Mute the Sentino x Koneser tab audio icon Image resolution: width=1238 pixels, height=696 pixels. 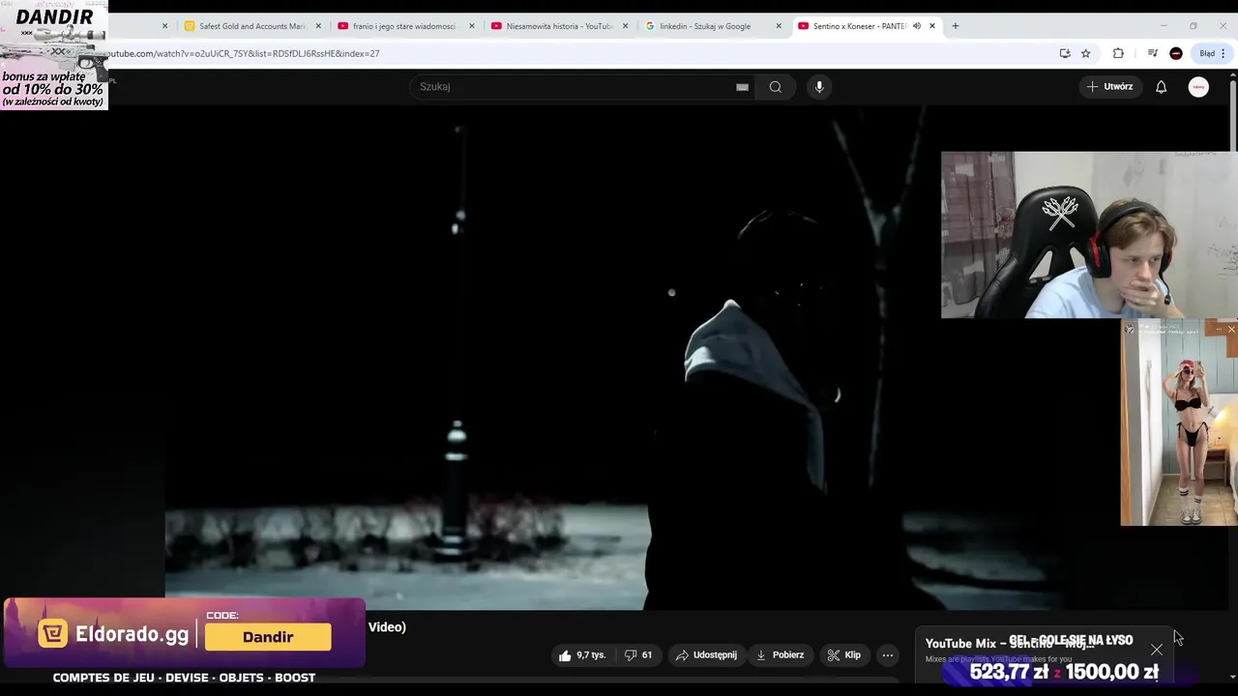(917, 26)
